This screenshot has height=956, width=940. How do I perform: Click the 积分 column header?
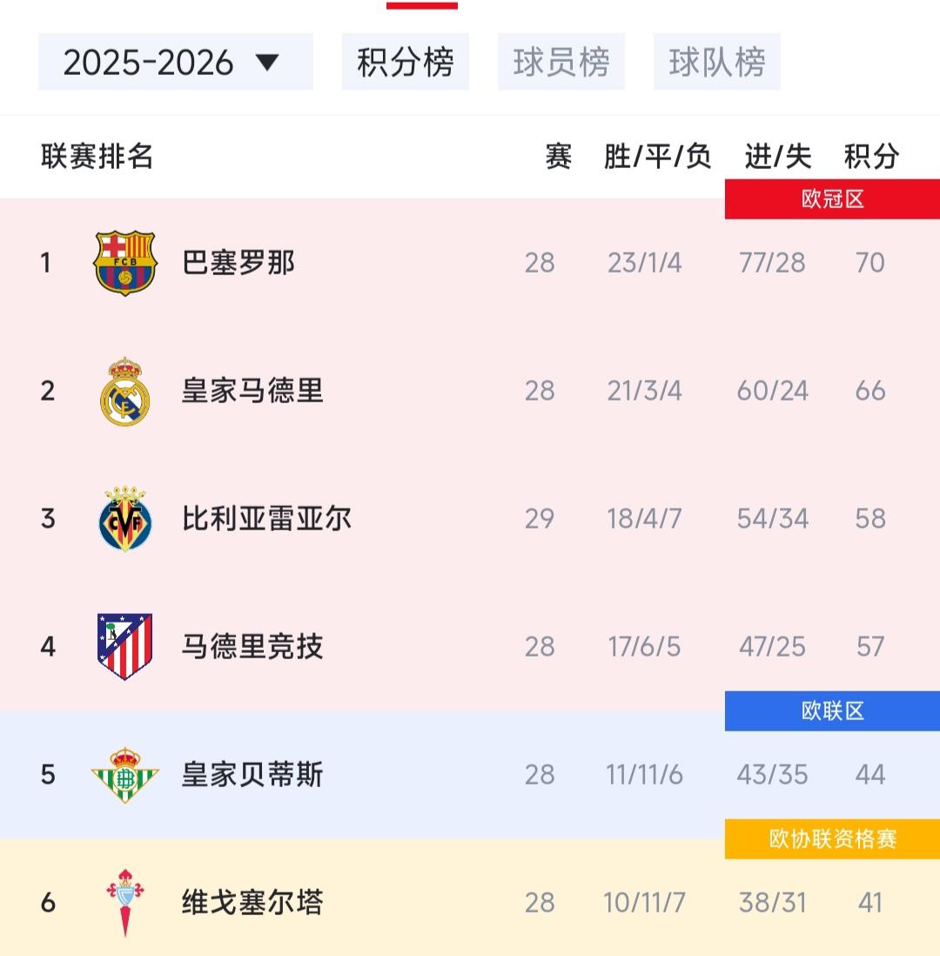click(871, 156)
